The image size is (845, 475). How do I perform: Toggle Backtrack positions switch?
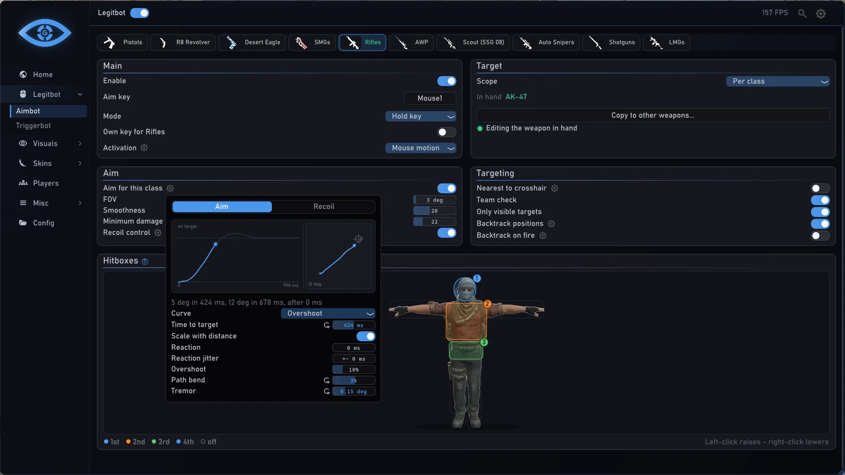pos(820,224)
